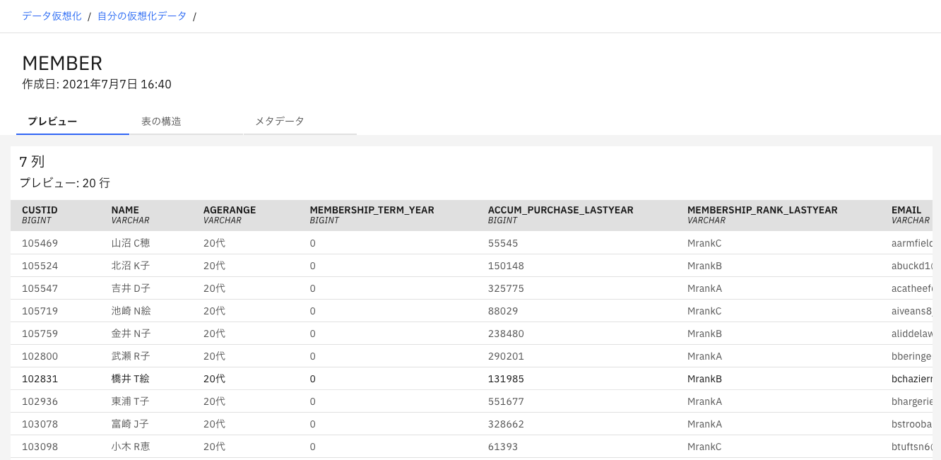Select purchase amount 88029
Image resolution: width=941 pixels, height=460 pixels.
(503, 311)
